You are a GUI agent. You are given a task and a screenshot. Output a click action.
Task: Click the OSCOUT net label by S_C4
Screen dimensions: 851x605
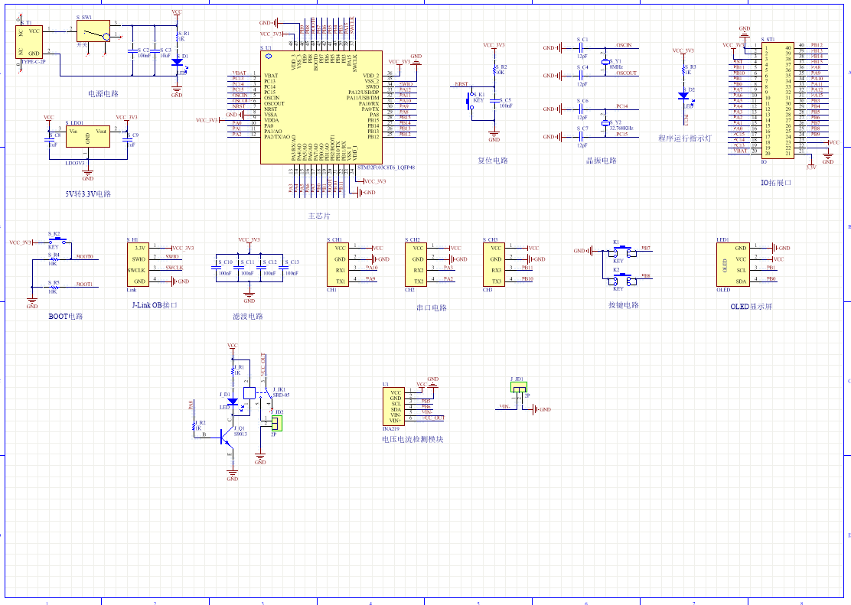tap(627, 73)
